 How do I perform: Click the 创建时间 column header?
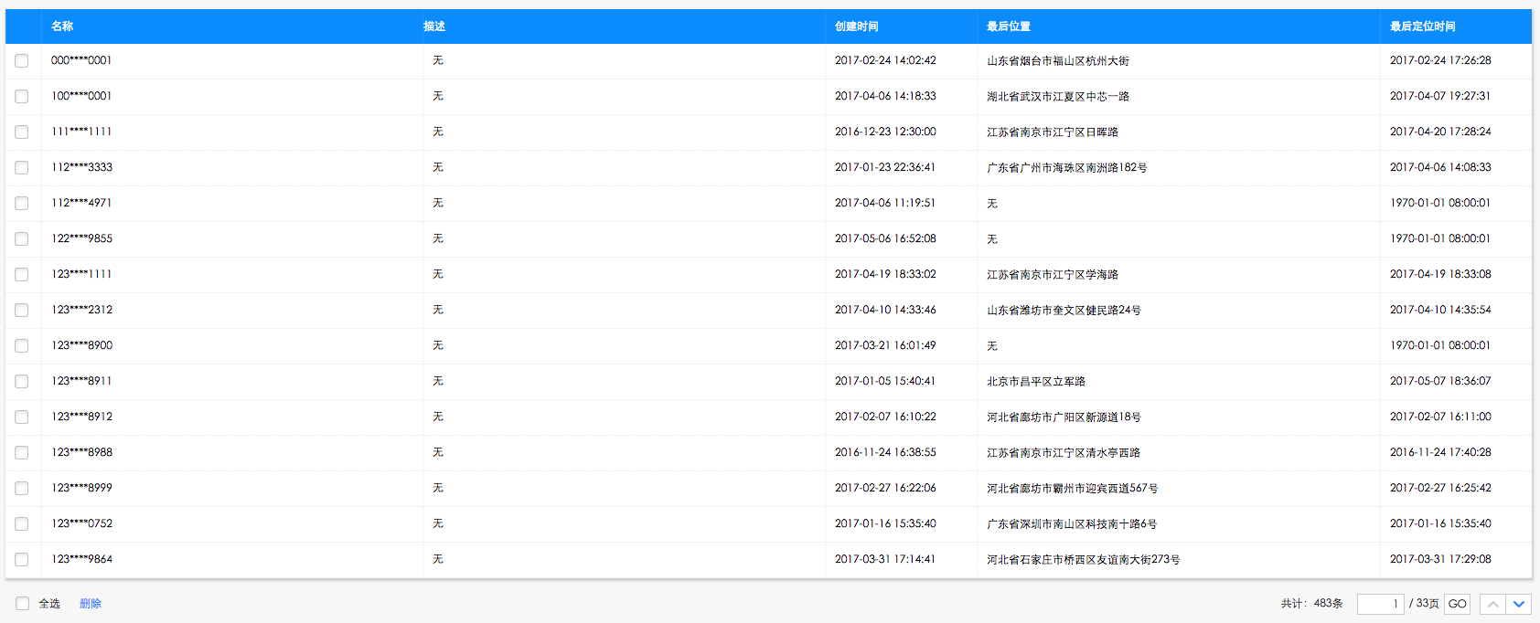[856, 26]
